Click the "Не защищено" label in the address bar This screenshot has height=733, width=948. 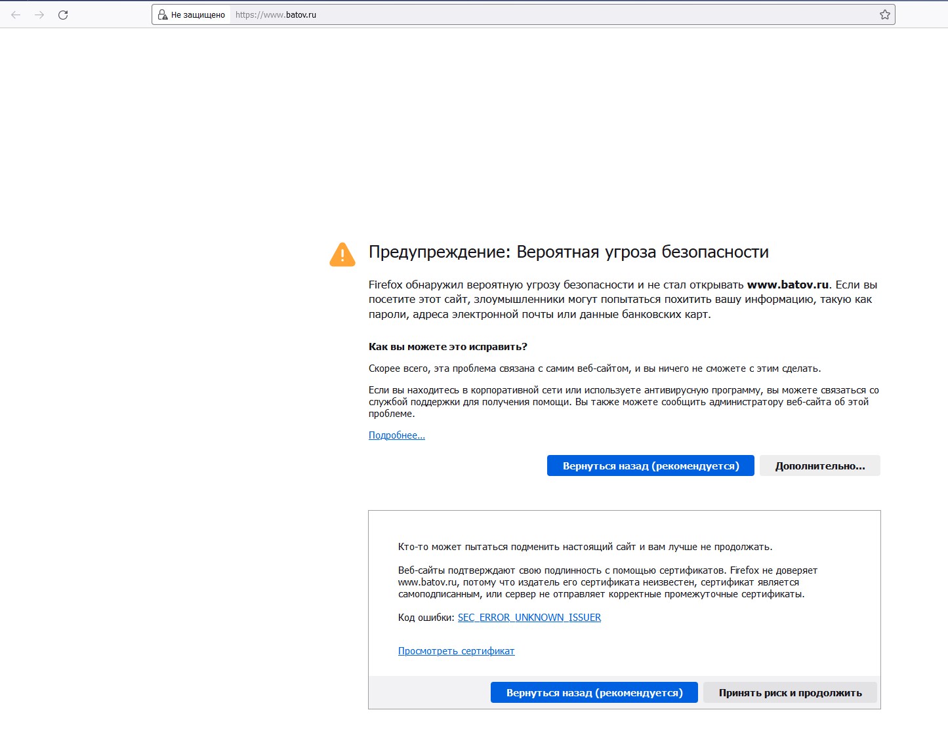point(198,14)
